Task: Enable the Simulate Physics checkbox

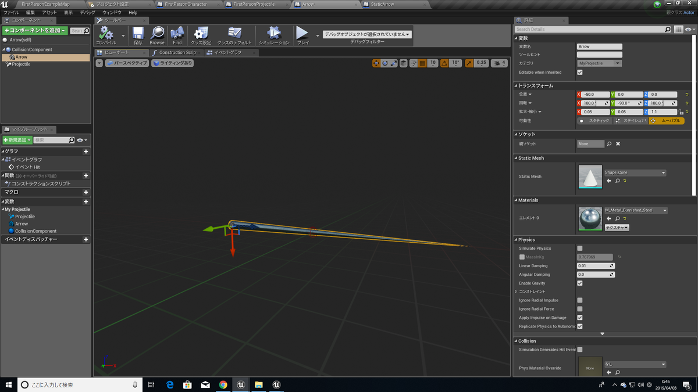Action: coord(579,248)
